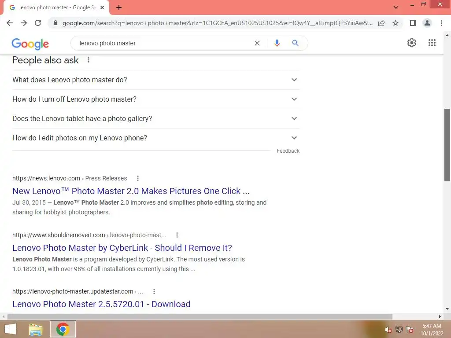Open the Google apps grid
This screenshot has height=338, width=451.
pos(432,43)
